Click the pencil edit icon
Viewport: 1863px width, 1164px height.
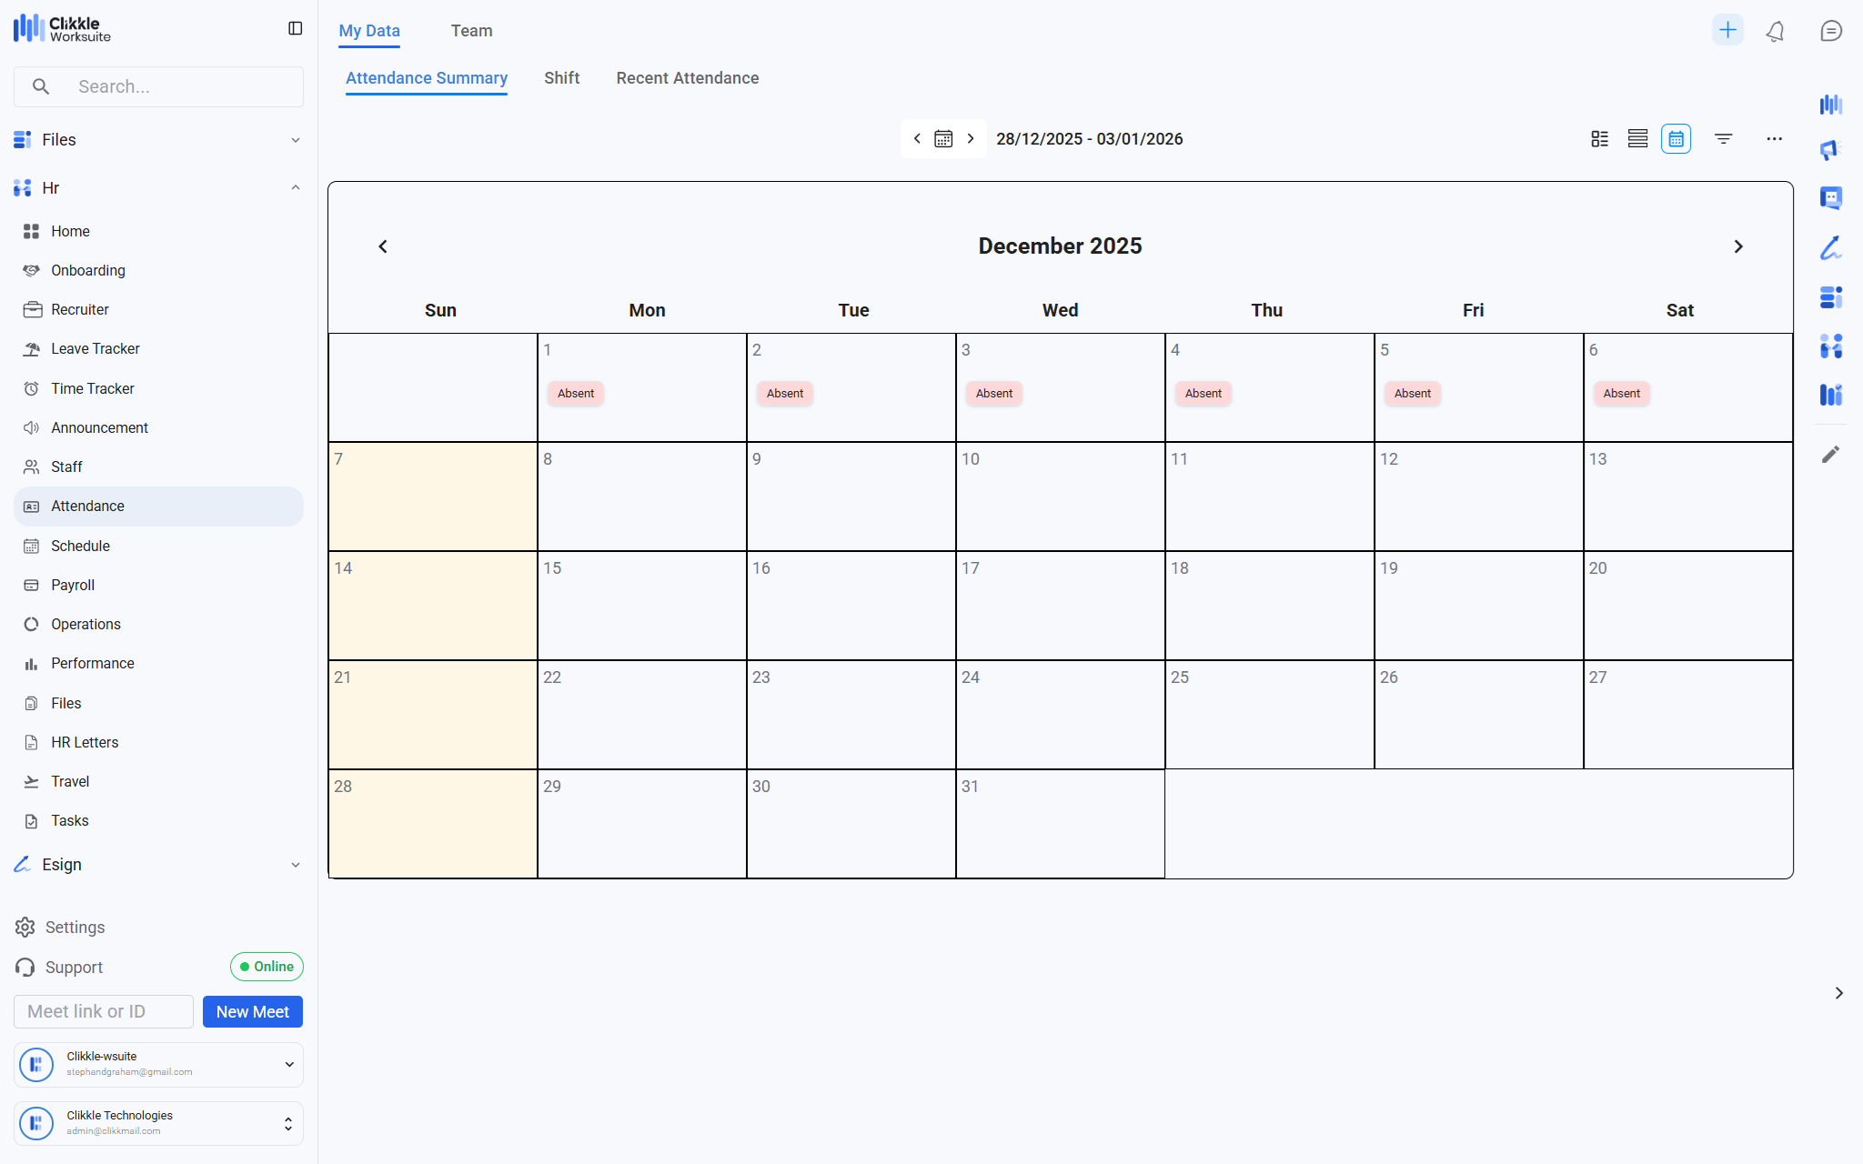point(1830,455)
